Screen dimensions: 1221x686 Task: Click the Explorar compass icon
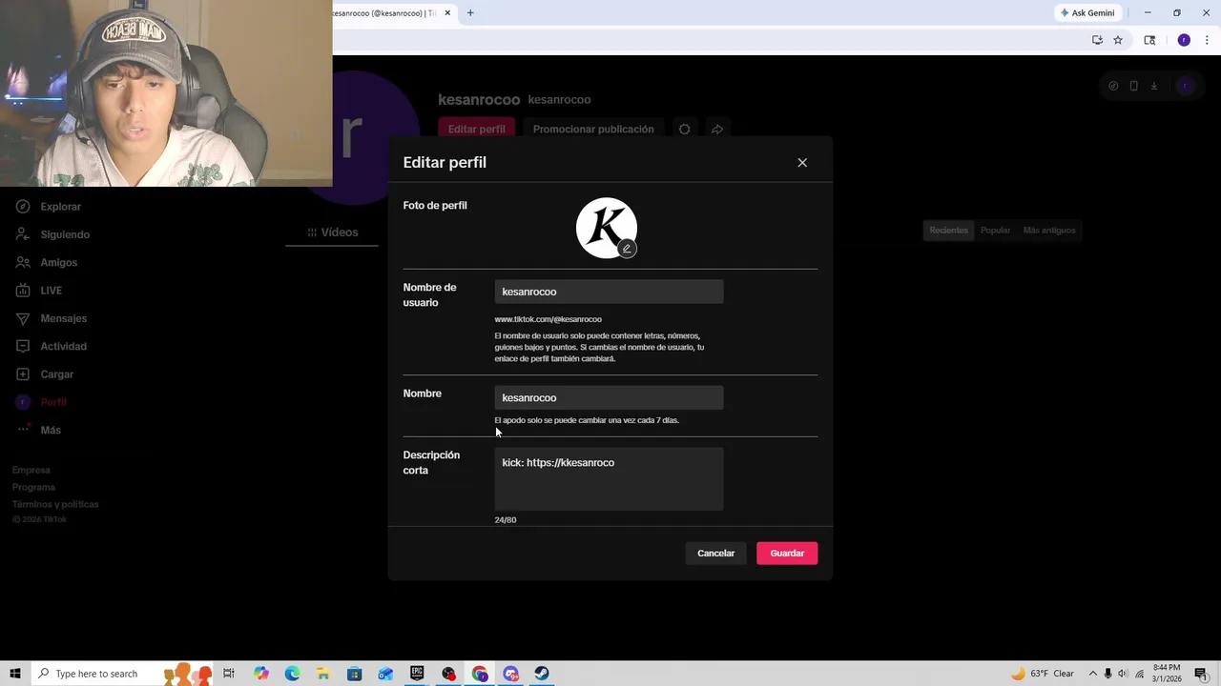coord(23,207)
